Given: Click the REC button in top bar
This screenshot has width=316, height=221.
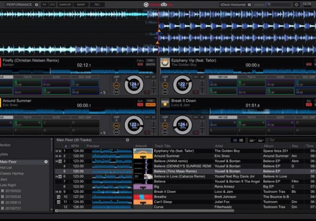Looking at the screenshot, I should click(x=97, y=5).
